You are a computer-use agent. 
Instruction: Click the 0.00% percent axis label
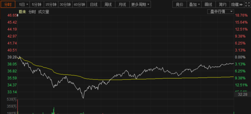[x=241, y=57]
